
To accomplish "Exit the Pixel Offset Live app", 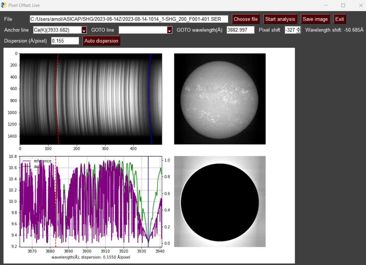I will point(340,19).
